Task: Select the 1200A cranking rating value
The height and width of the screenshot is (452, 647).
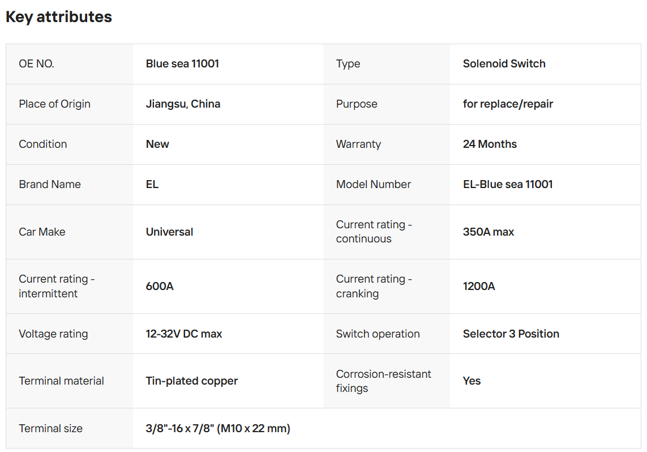Action: (478, 286)
